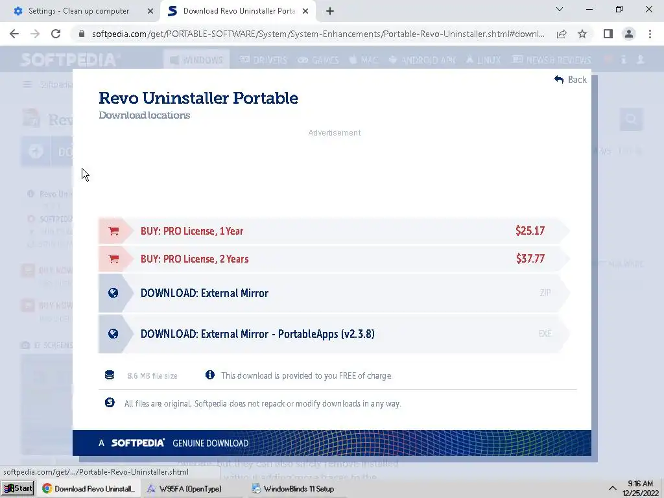Switch to the Settings - Clean up computer tab
664x498 pixels.
[x=80, y=11]
